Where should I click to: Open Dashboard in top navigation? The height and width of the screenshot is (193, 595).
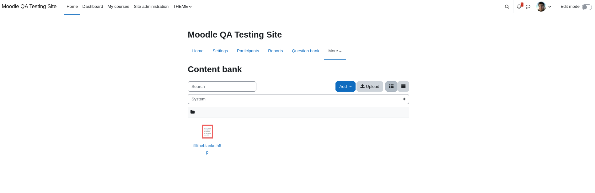[93, 7]
